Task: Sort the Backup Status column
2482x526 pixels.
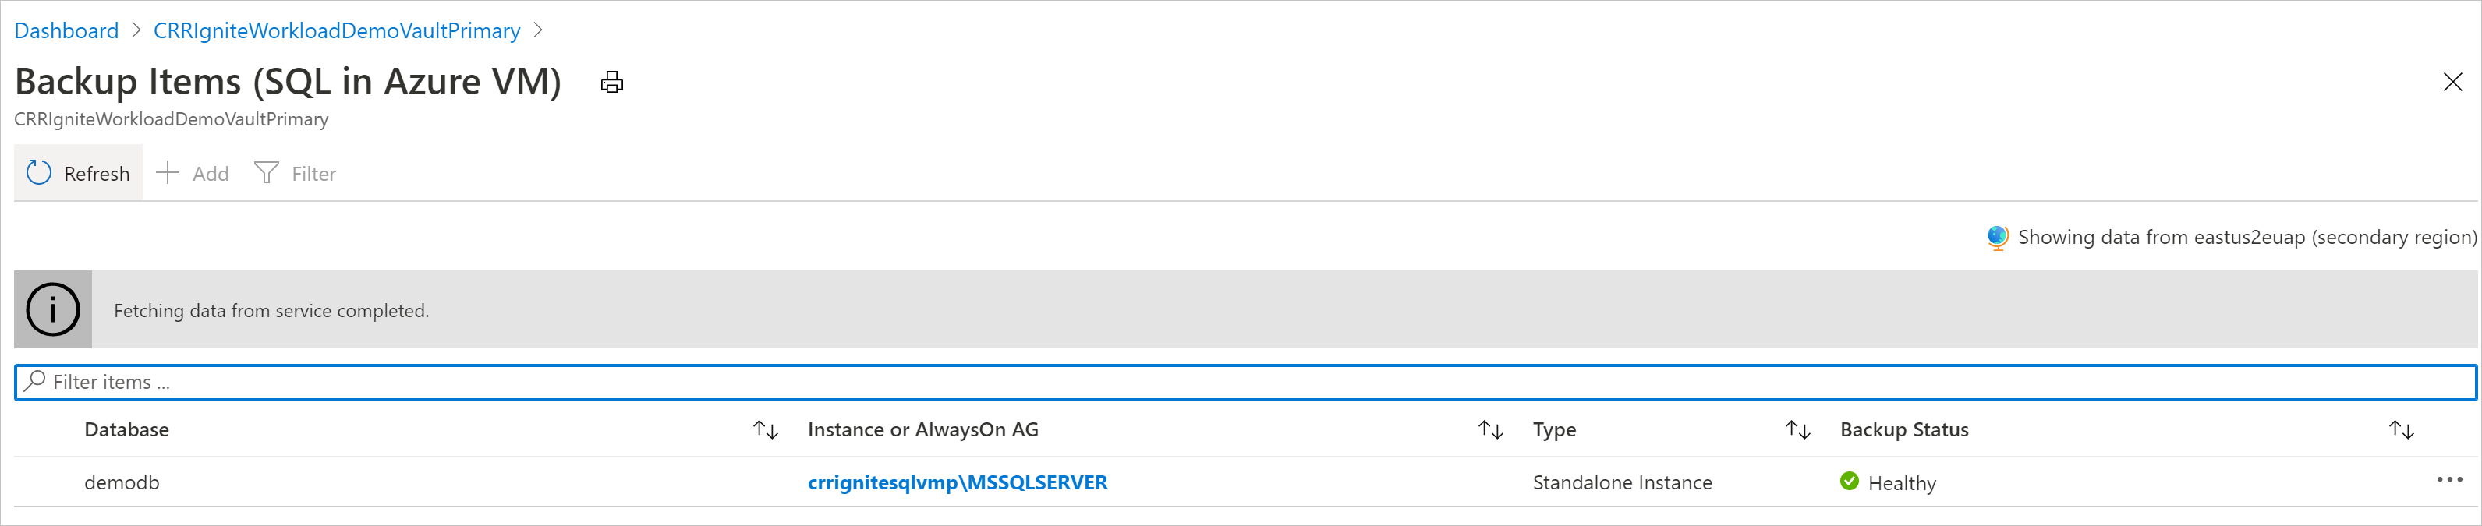Action: click(x=2400, y=431)
